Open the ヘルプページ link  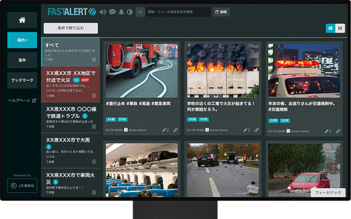pyautogui.click(x=22, y=100)
